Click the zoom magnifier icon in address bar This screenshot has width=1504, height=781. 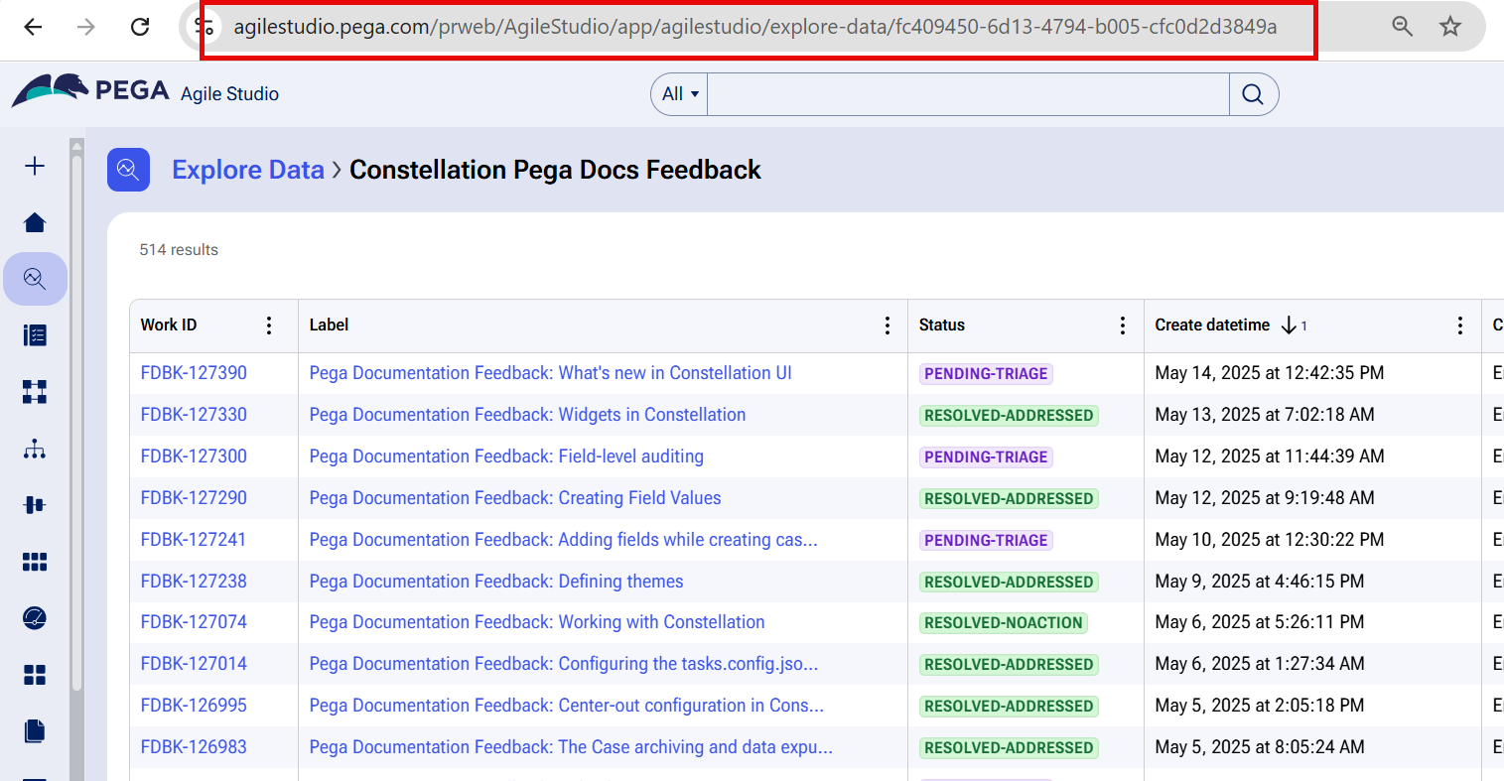pos(1402,27)
